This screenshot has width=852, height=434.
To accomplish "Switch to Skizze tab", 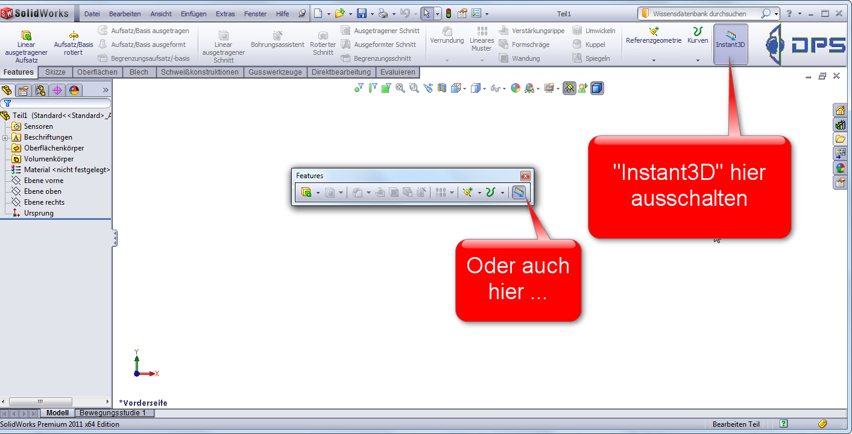I will 55,72.
